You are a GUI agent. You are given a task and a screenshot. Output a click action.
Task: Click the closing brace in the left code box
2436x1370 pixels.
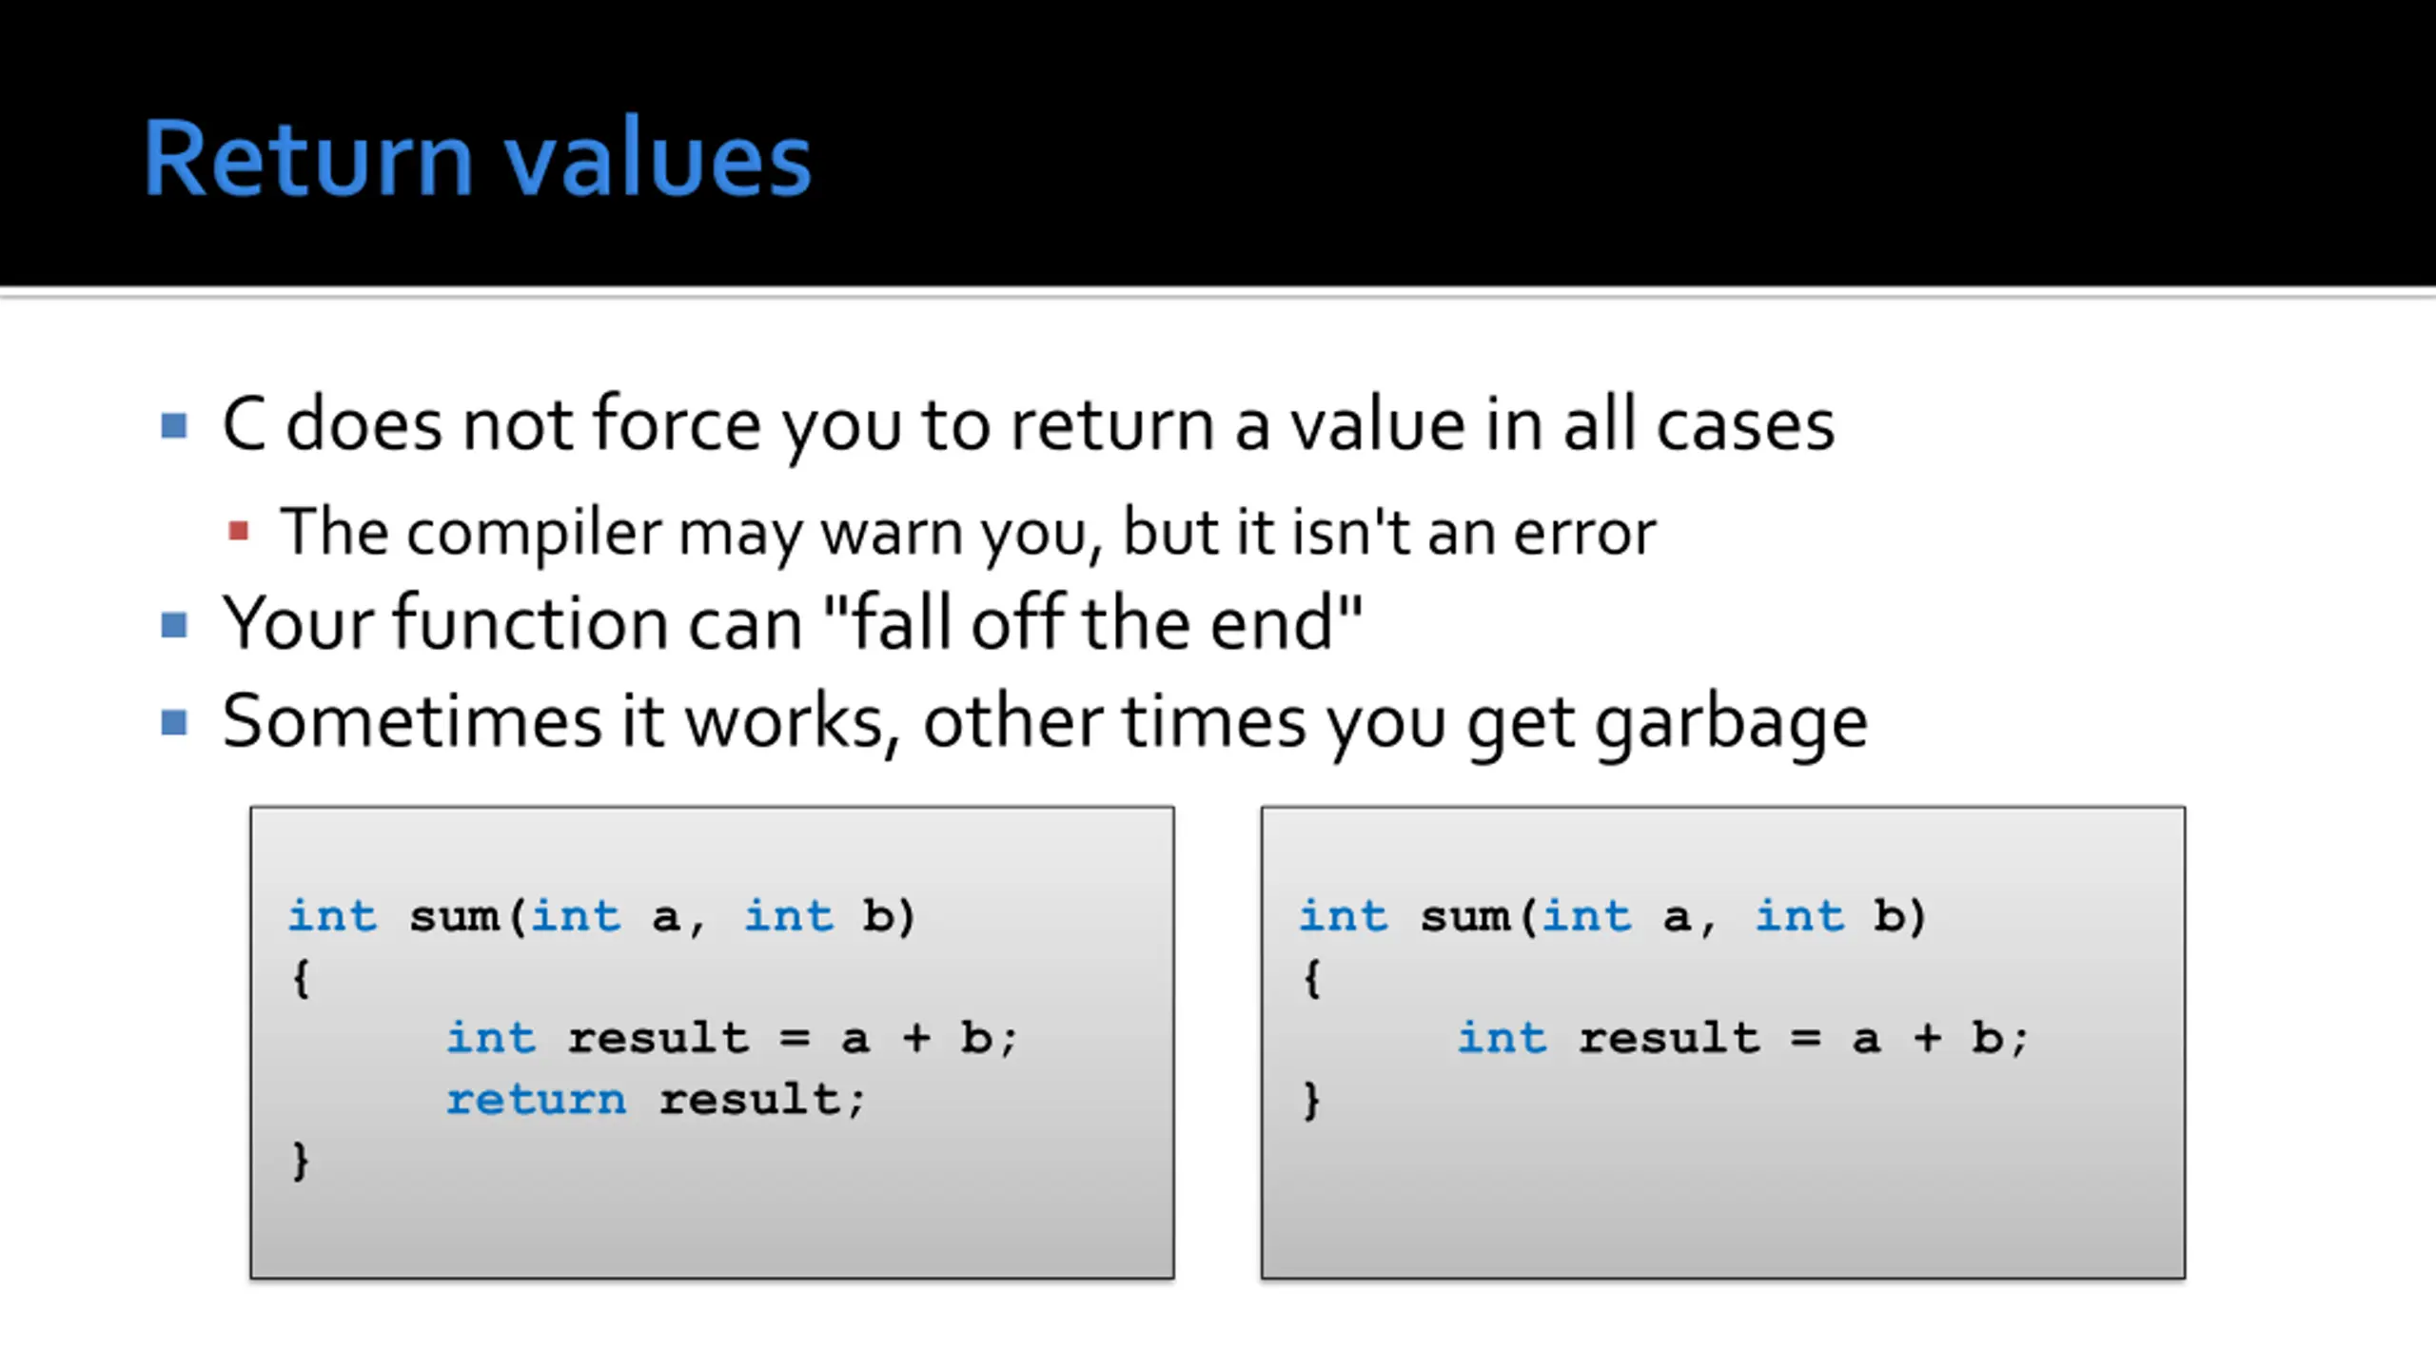point(301,1161)
